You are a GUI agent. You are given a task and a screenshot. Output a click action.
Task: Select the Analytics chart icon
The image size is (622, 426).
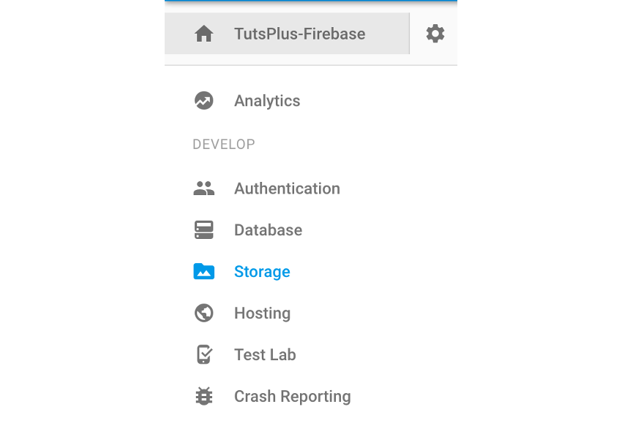click(203, 100)
